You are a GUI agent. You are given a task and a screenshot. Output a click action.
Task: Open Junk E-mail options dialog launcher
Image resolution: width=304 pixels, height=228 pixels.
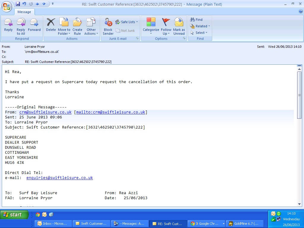(x=137, y=38)
